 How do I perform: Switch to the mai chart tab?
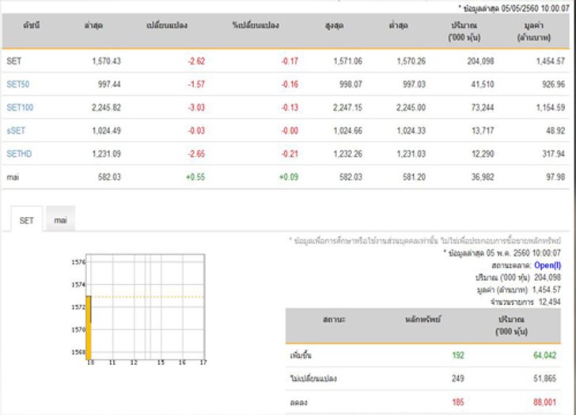pyautogui.click(x=61, y=220)
